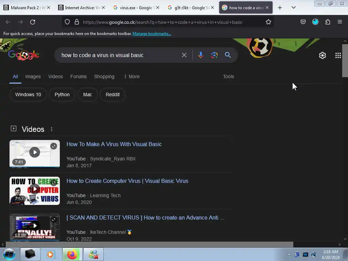Select the All results tab
The height and width of the screenshot is (261, 348).
15,76
